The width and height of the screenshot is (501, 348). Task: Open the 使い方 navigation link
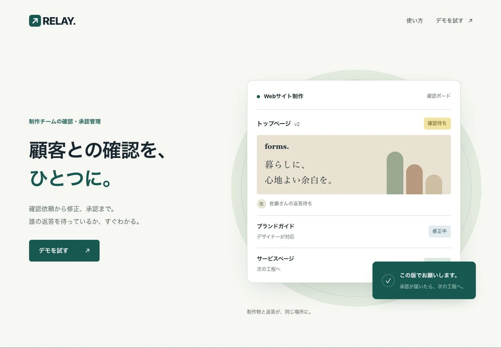pos(414,21)
